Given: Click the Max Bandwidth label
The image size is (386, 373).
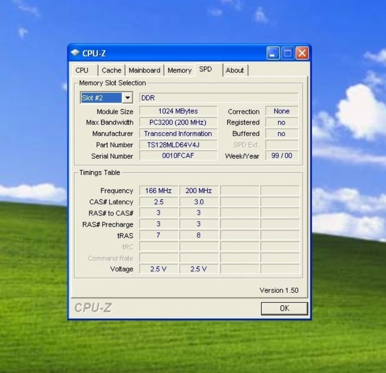Looking at the screenshot, I should pos(110,123).
